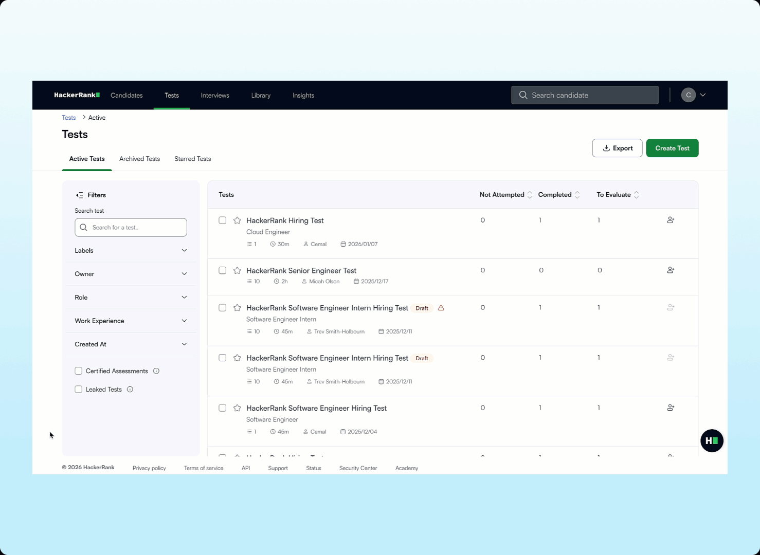Open the HackerRank help chat bubble
The width and height of the screenshot is (760, 555).
click(712, 441)
